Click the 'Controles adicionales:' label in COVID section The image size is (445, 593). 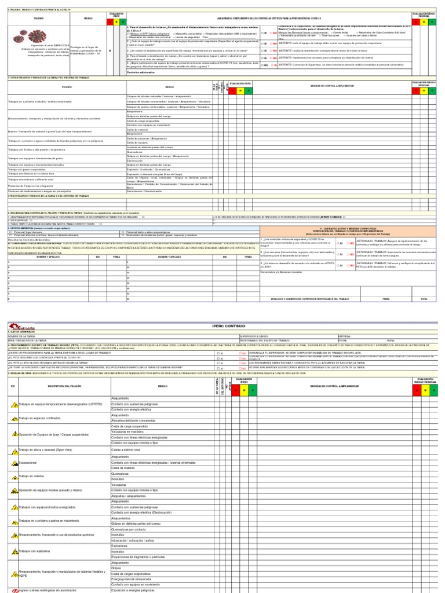tap(141, 72)
